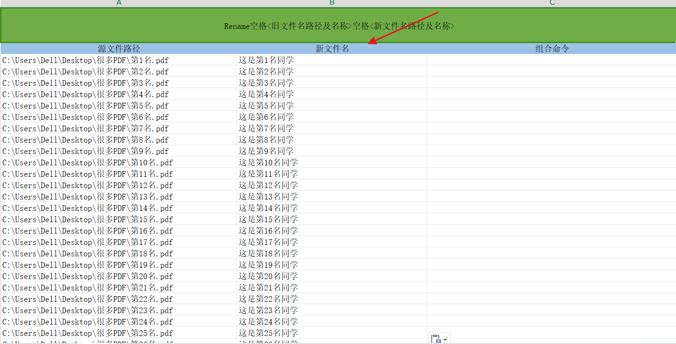Select path cell ending in 第10名.pdf

click(x=119, y=163)
